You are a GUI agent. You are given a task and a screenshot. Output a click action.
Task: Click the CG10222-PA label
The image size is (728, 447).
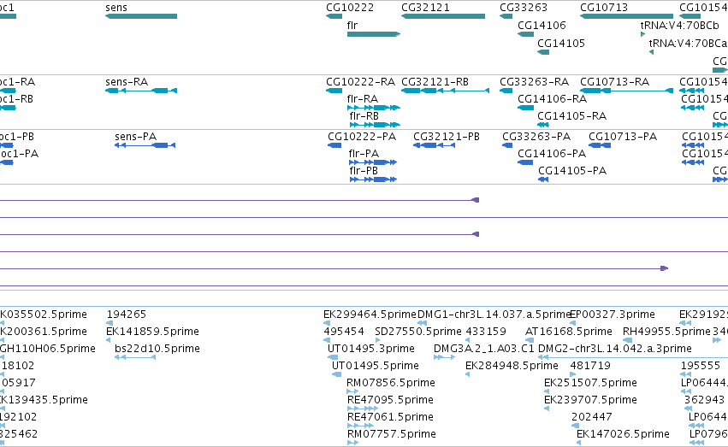click(362, 137)
